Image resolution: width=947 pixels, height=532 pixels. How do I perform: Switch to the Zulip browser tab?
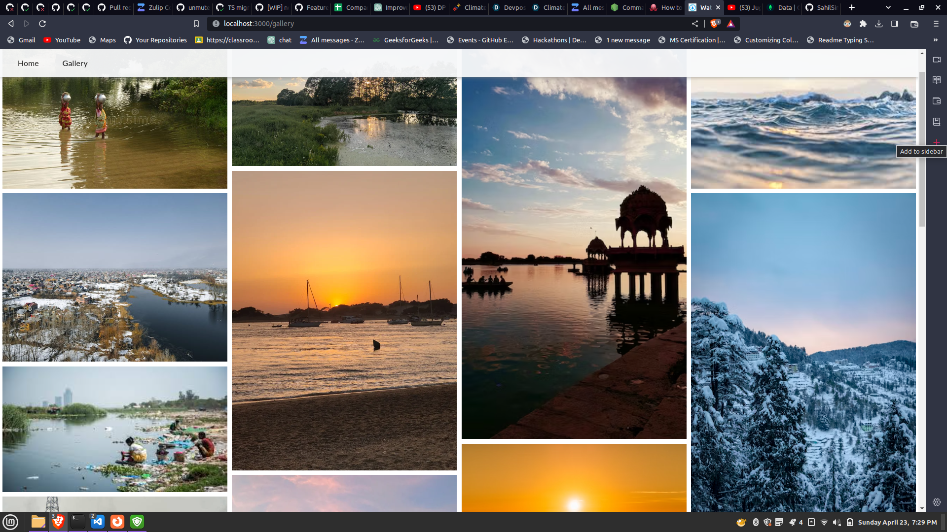coord(153,7)
